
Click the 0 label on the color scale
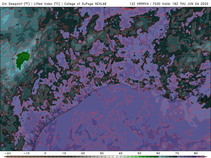[45, 153]
